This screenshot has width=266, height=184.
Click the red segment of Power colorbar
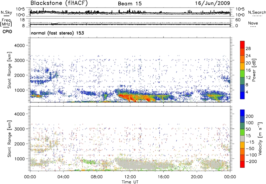(x=242, y=45)
